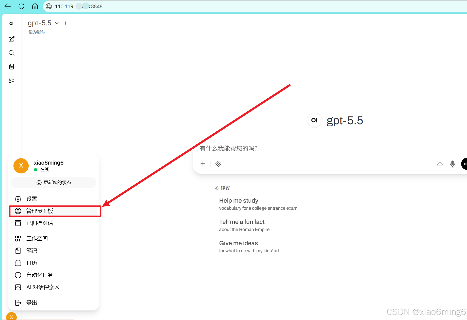Image resolution: width=467 pixels, height=320 pixels.
Task: Click the code icon beside AI 对话探索区
Action: (x=18, y=287)
